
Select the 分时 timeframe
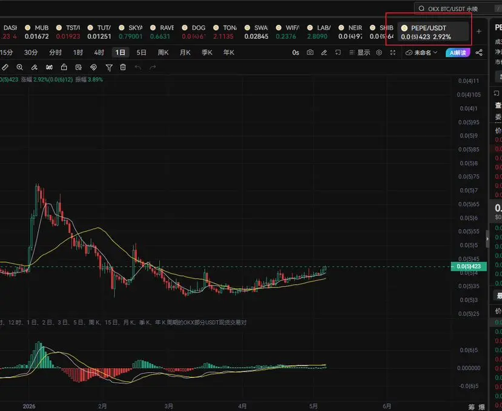(x=55, y=53)
